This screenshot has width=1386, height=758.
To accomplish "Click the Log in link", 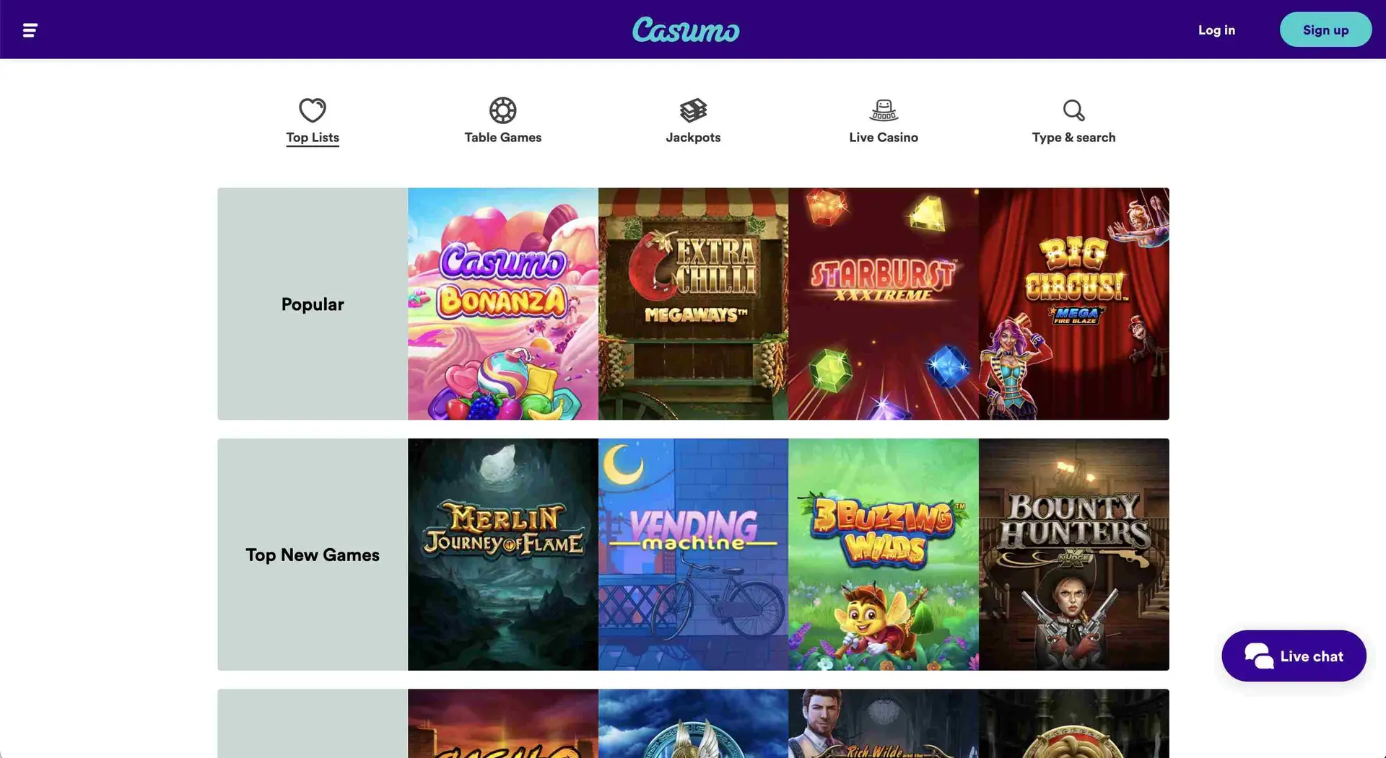I will click(x=1216, y=30).
